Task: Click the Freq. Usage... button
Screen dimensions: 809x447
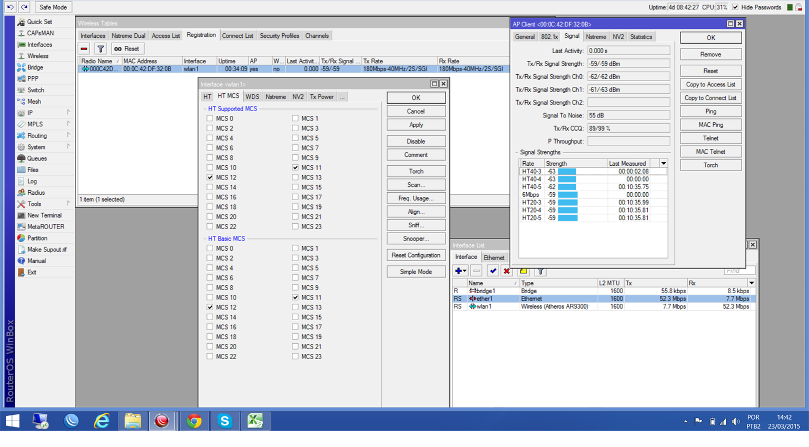Action: click(416, 198)
